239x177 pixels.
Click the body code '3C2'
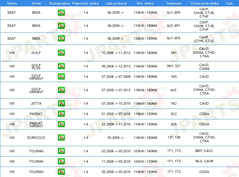[x=174, y=114]
